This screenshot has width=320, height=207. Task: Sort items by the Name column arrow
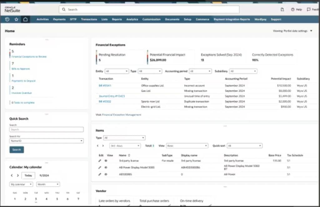(x=129, y=155)
